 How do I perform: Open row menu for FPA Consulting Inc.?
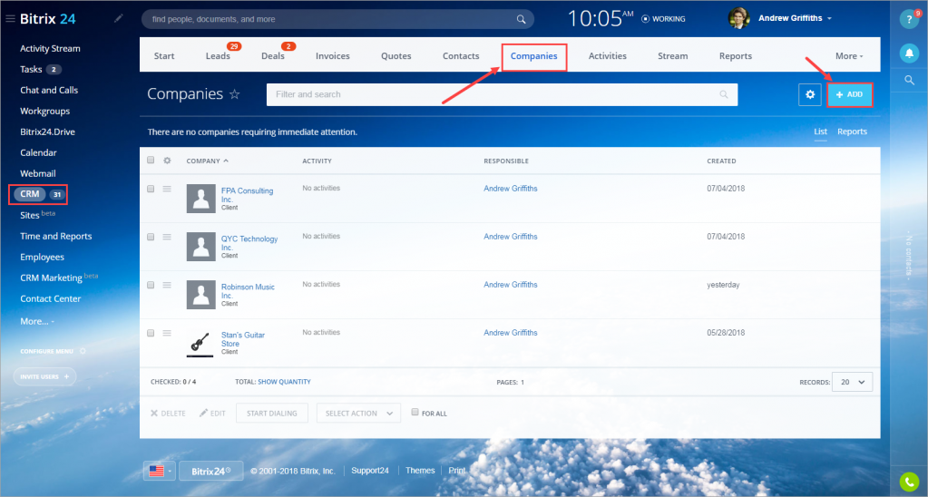tap(167, 189)
